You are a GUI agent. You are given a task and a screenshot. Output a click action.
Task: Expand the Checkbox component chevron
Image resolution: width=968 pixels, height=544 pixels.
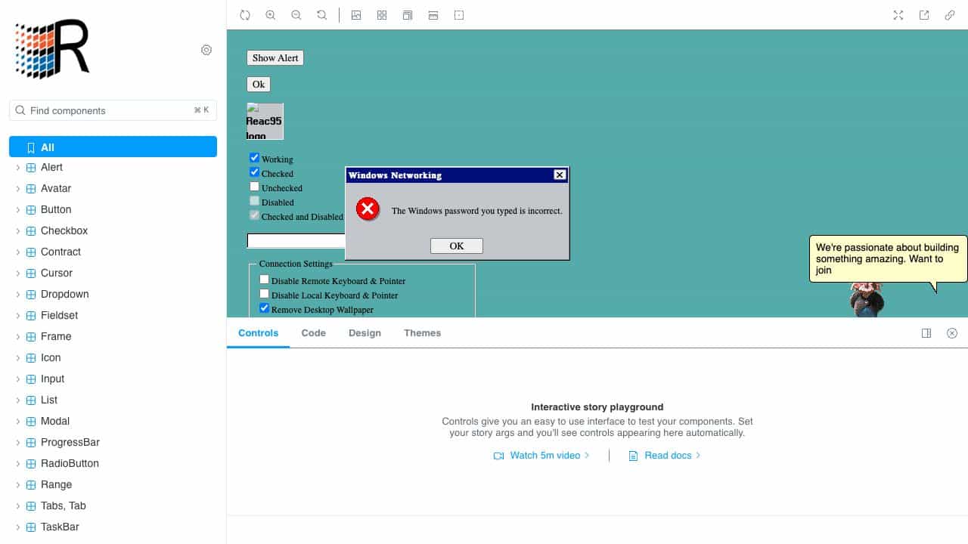click(x=18, y=231)
